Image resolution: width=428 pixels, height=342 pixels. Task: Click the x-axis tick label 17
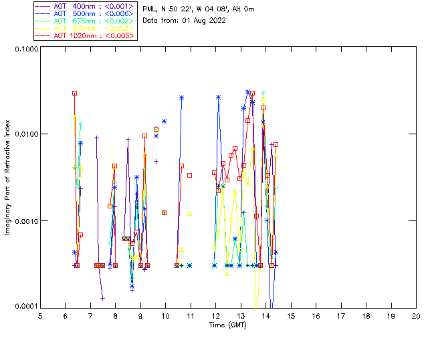coord(341,316)
